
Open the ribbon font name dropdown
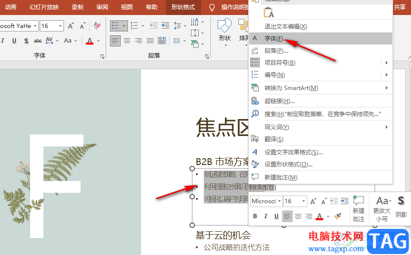pyautogui.click(x=35, y=26)
